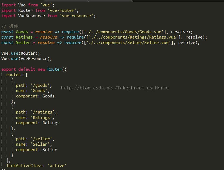Click the './../components/Seller/Seller.vue' path string
This screenshot has height=170, width=224.
click(x=129, y=43)
